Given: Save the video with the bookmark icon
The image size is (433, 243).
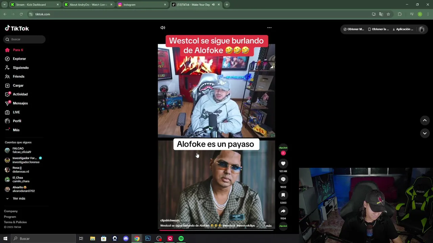Looking at the screenshot, I should click(x=283, y=195).
